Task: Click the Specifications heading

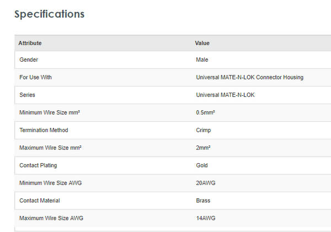Action: click(x=50, y=14)
